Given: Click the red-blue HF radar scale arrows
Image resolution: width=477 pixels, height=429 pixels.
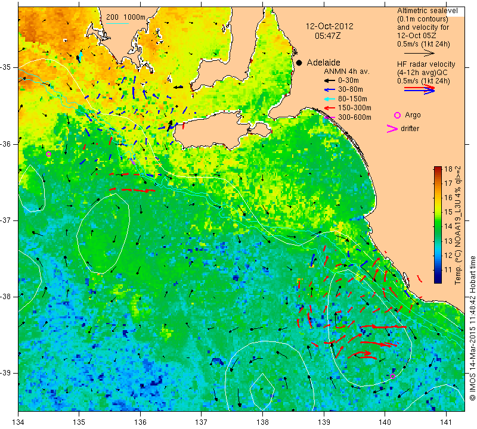Looking at the screenshot, I should 420,89.
